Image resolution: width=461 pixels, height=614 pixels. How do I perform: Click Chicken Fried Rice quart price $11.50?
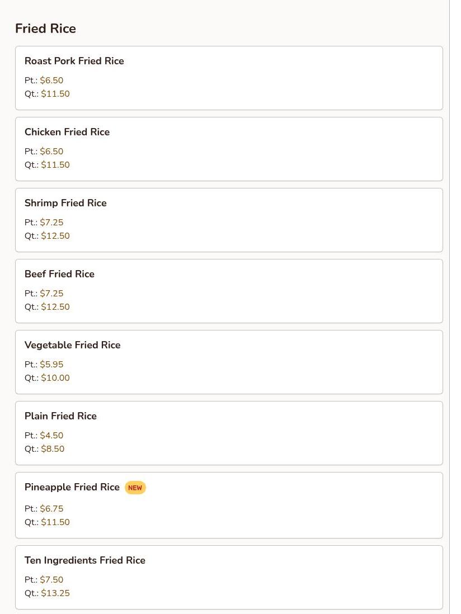55,165
